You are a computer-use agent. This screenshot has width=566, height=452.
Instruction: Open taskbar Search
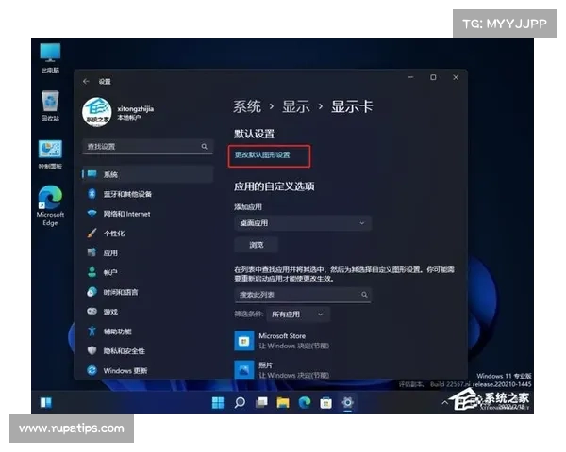pos(240,403)
